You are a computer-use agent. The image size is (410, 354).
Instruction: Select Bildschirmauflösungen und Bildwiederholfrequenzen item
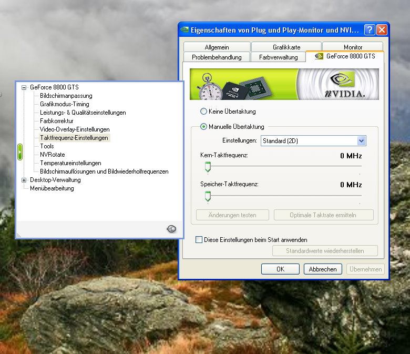(104, 171)
